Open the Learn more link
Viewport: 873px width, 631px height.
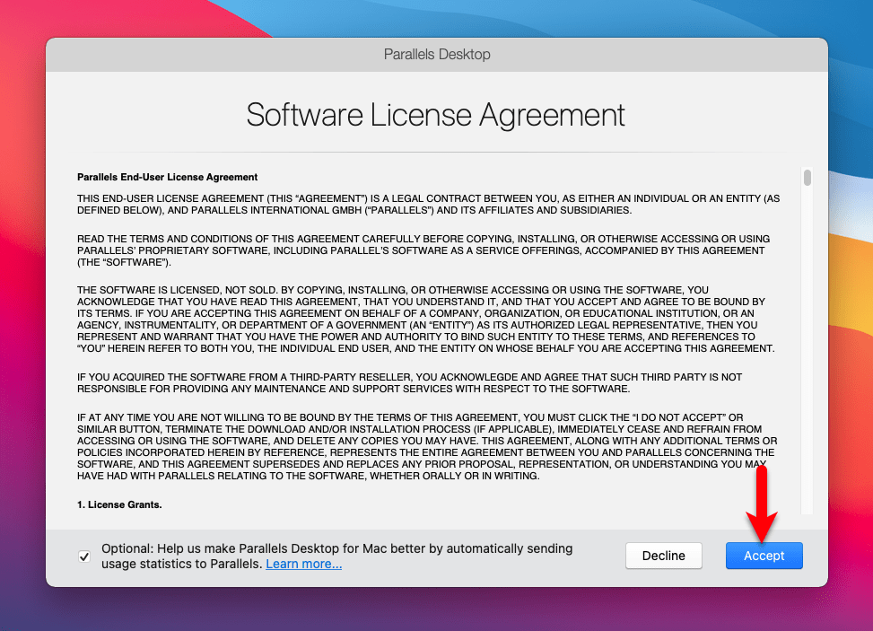(x=303, y=564)
